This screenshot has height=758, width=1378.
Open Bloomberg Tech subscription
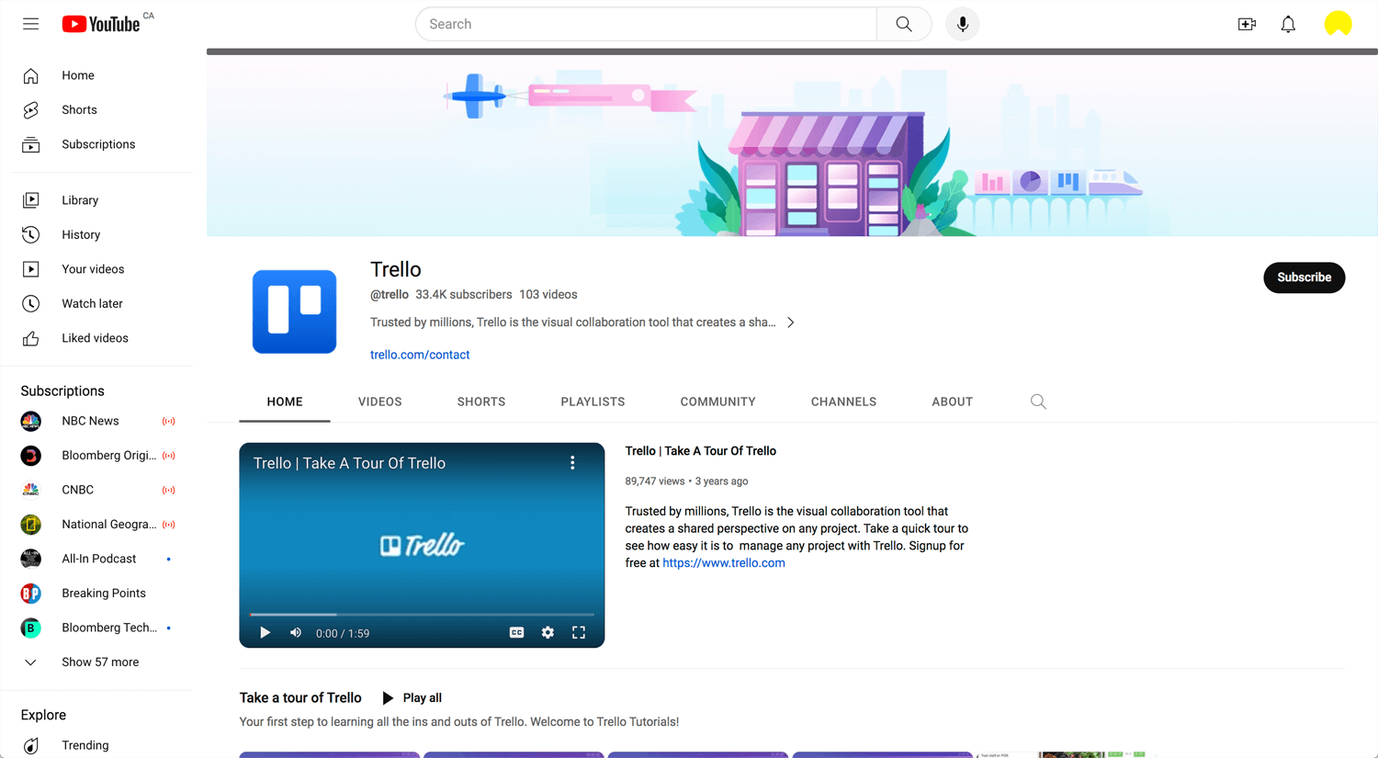(97, 628)
